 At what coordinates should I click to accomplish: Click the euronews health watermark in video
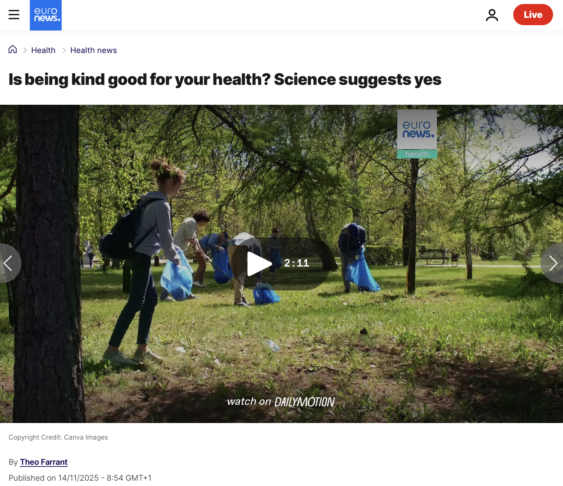(x=417, y=134)
